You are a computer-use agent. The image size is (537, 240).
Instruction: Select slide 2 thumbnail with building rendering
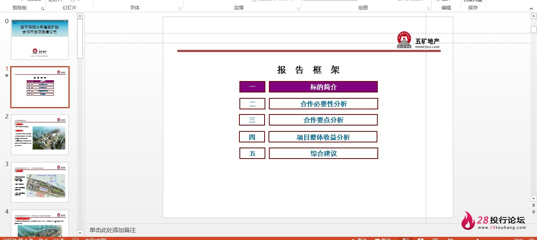coord(40,135)
